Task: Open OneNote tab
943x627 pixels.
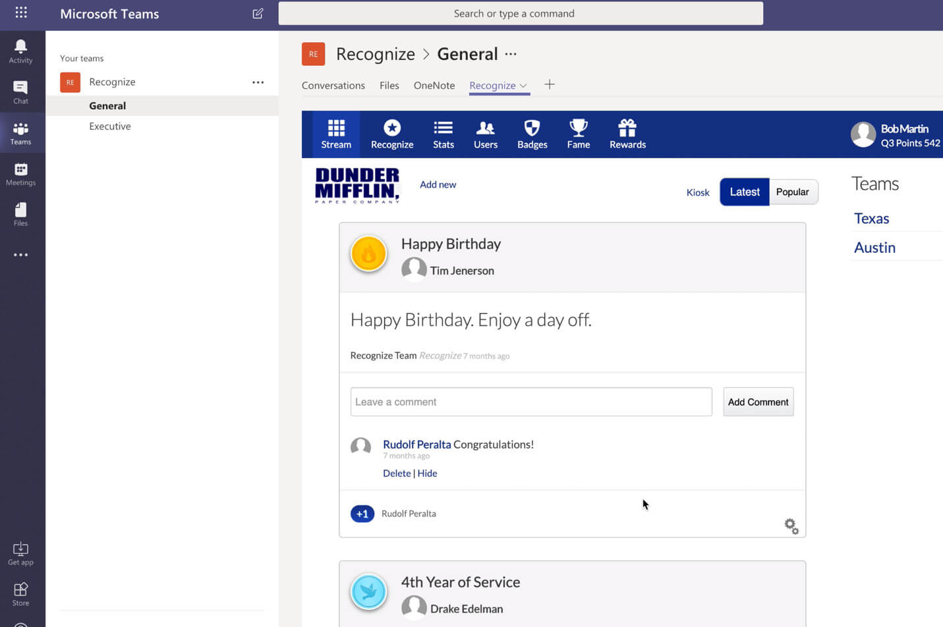Action: 434,86
